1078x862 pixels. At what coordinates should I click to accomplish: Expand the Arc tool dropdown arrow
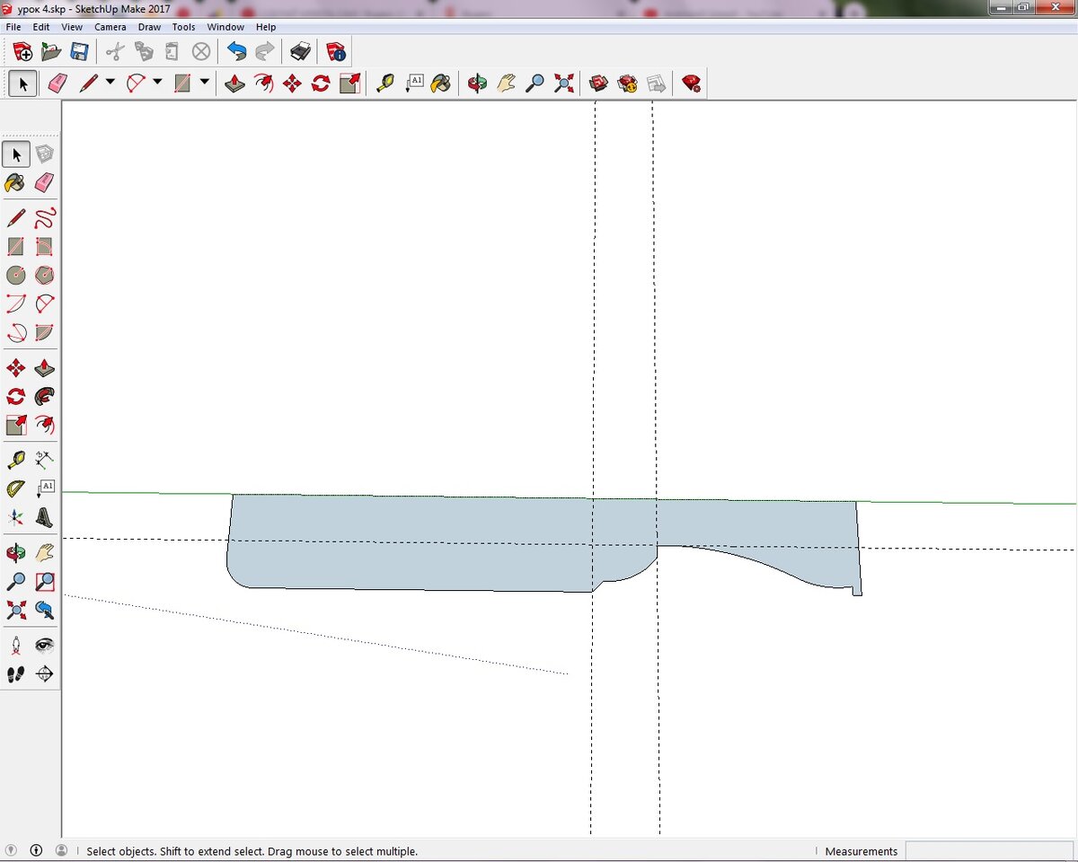pyautogui.click(x=157, y=83)
